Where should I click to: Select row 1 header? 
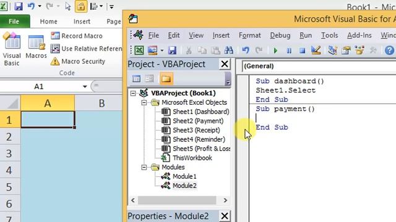tap(9, 120)
